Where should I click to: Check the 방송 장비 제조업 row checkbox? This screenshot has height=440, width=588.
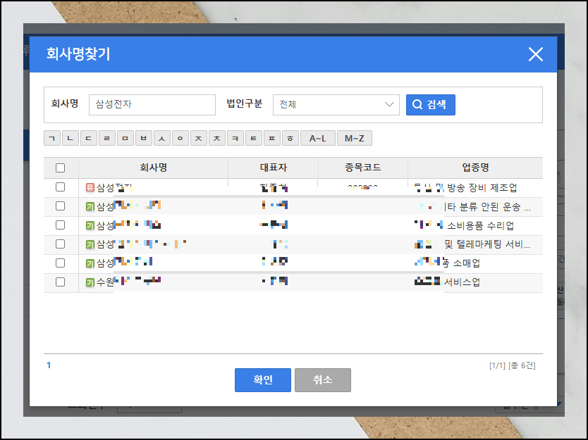pos(60,187)
